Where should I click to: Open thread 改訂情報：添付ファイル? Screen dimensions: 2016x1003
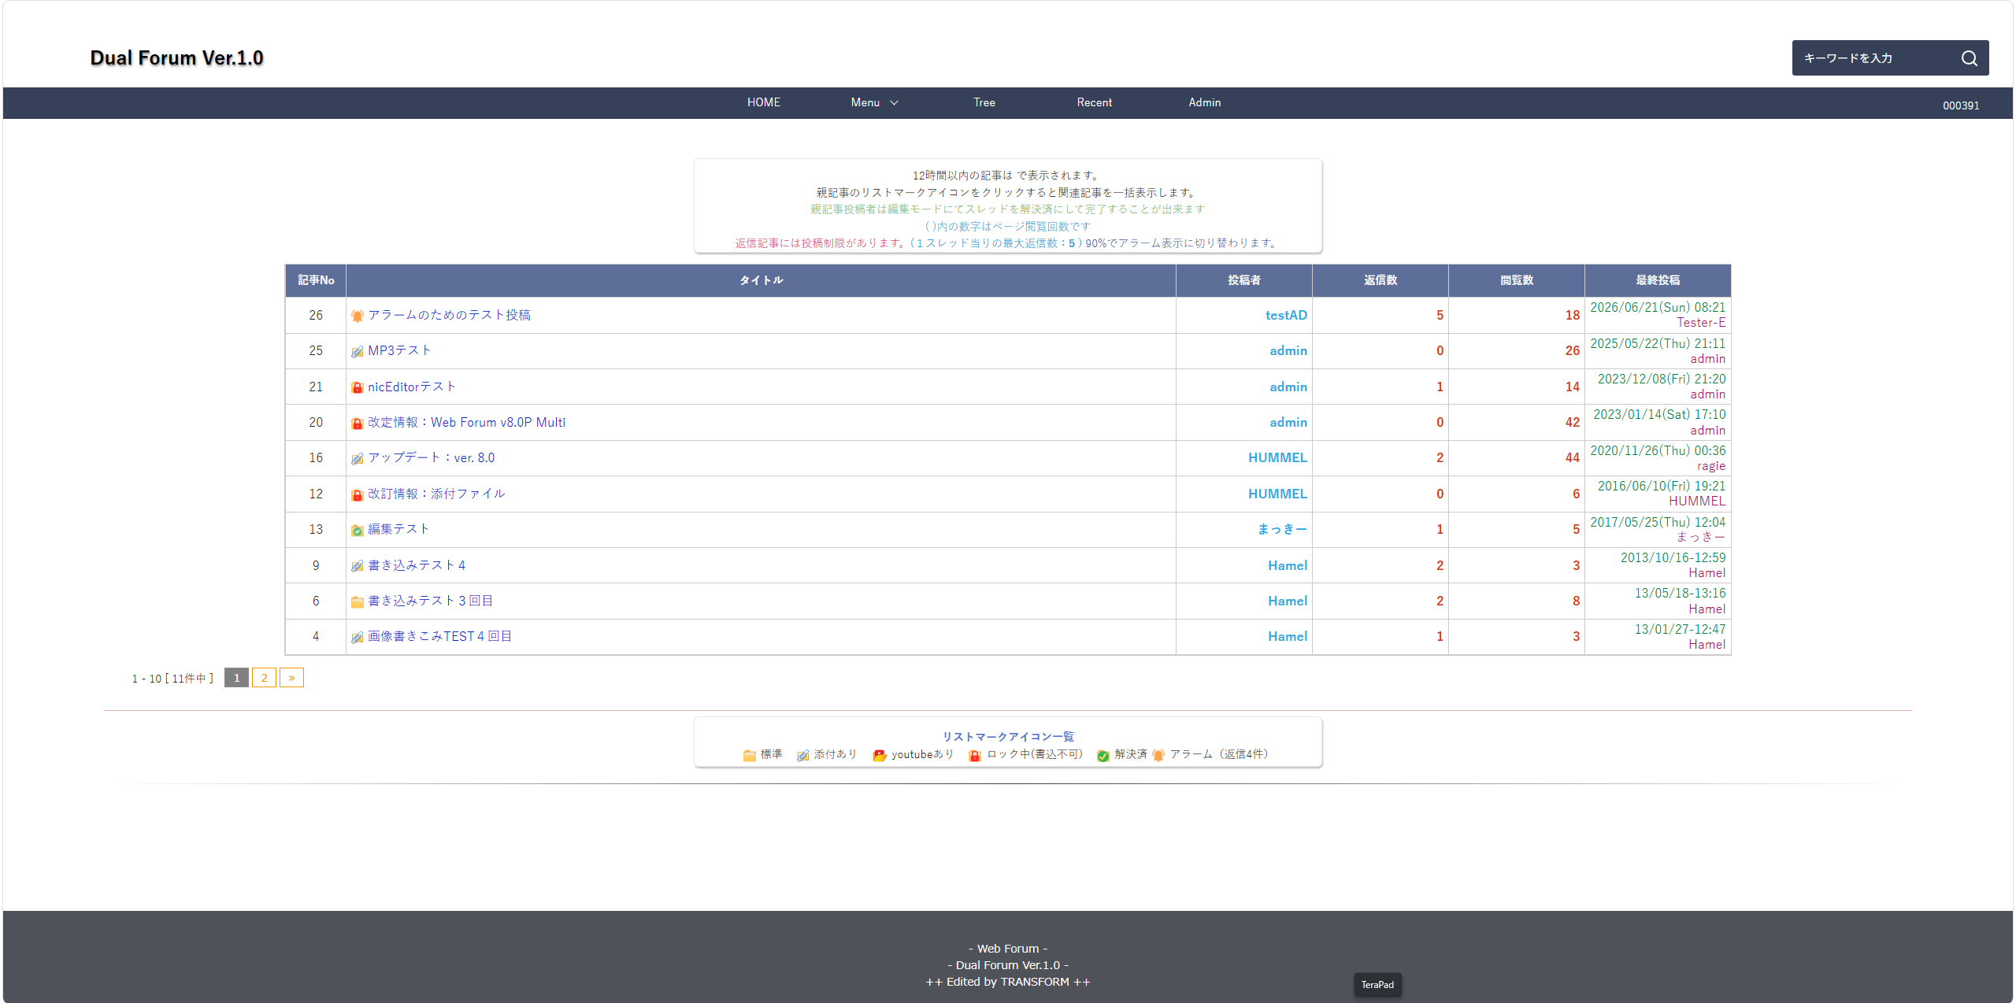[x=436, y=494]
